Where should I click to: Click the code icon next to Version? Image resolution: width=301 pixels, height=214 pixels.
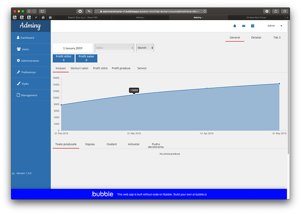pyautogui.click(x=13, y=173)
